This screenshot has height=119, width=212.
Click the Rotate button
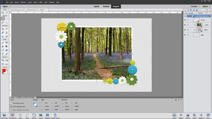click(x=34, y=116)
